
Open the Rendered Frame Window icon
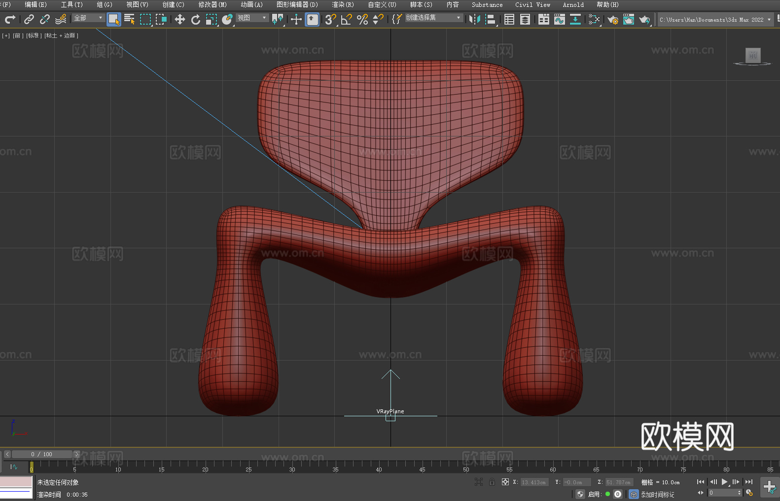(629, 19)
